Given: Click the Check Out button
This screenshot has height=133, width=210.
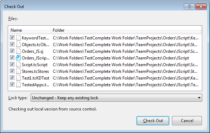Looking at the screenshot, I should coord(153,121).
